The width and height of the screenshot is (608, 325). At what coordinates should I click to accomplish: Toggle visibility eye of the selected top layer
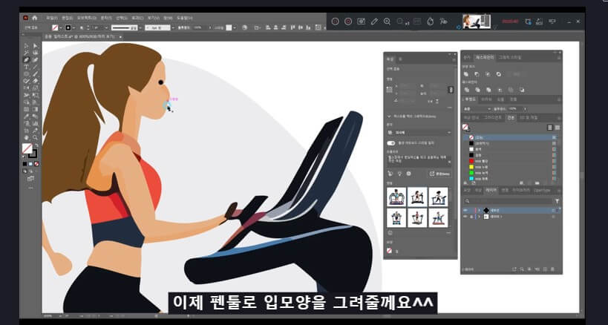[x=465, y=210]
